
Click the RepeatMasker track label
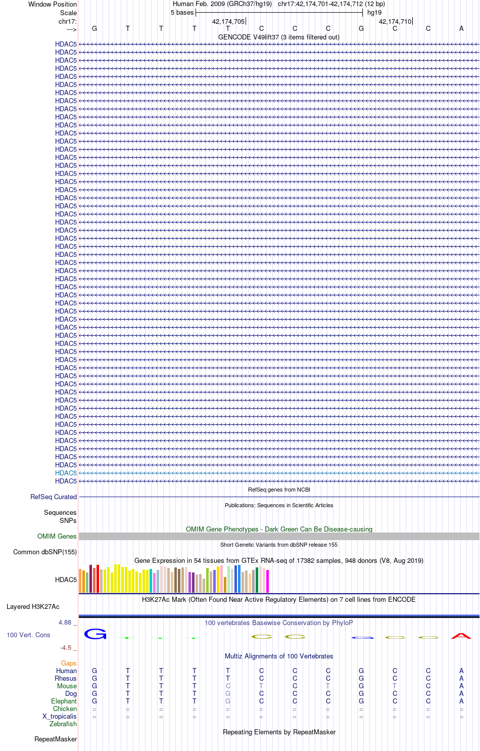pyautogui.click(x=56, y=739)
